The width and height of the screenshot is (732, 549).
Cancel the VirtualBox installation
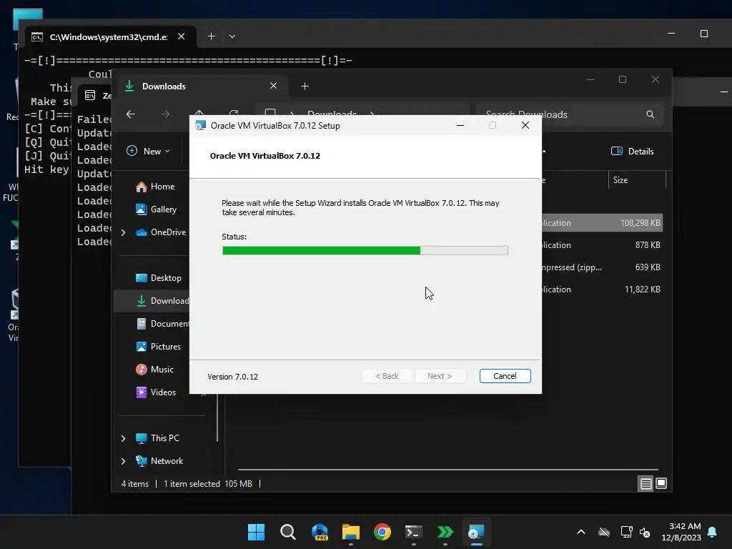(505, 376)
